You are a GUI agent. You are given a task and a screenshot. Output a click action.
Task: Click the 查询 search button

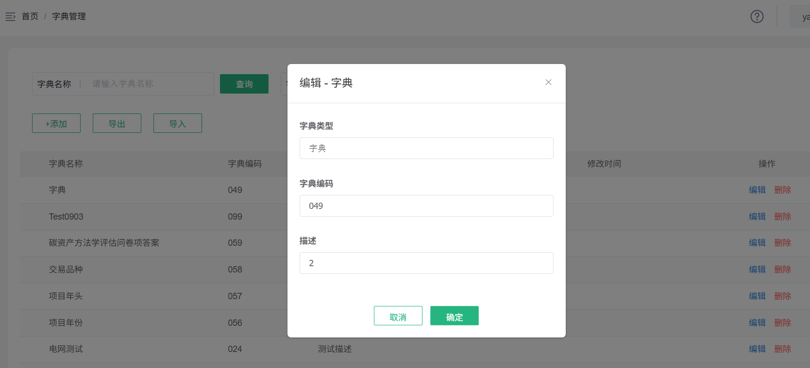point(244,84)
